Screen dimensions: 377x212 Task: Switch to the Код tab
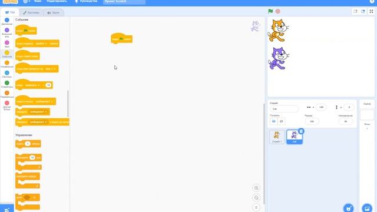pyautogui.click(x=9, y=12)
